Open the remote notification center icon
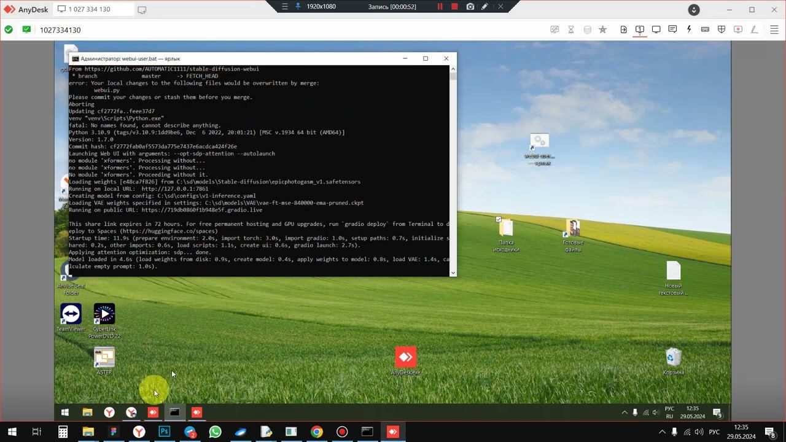 coord(717,413)
